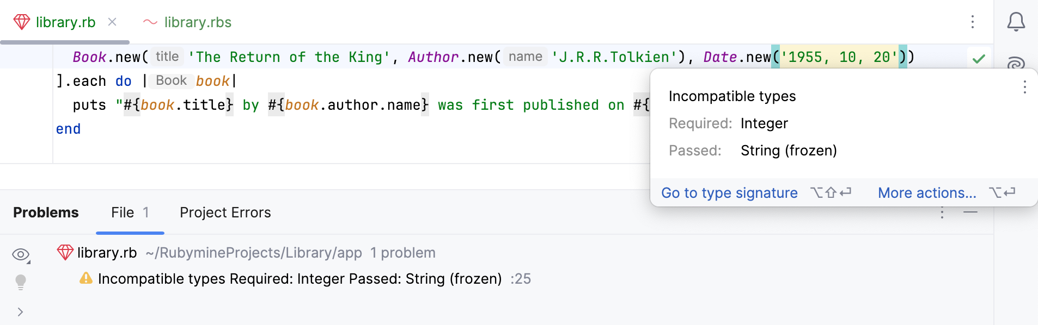
Task: Click the Go to type signature link
Action: tap(729, 193)
